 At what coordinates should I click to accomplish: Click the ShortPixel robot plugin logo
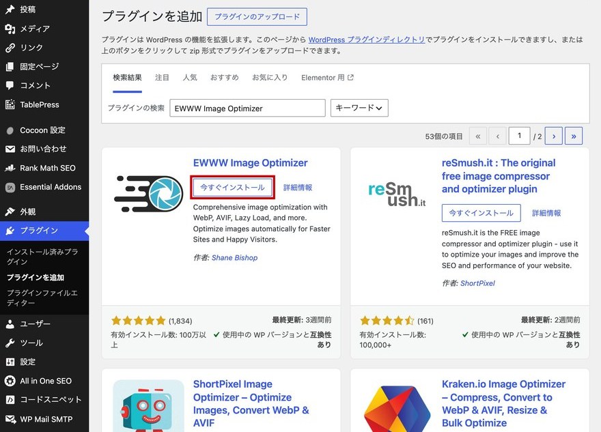[x=149, y=406]
